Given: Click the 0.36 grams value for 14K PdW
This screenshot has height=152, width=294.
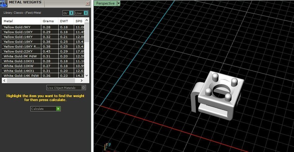Looking at the screenshot, I should coord(46,76).
